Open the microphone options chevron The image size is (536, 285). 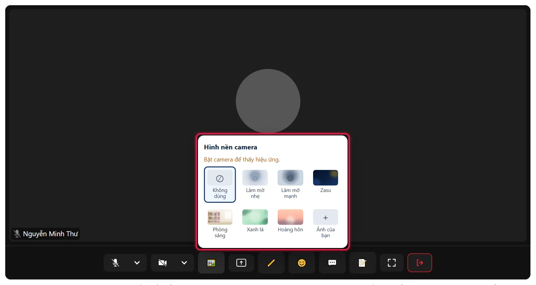coord(137,263)
